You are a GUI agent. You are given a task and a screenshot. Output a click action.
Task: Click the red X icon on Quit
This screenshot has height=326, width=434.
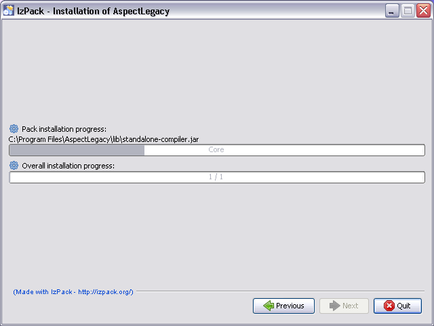[x=389, y=306]
